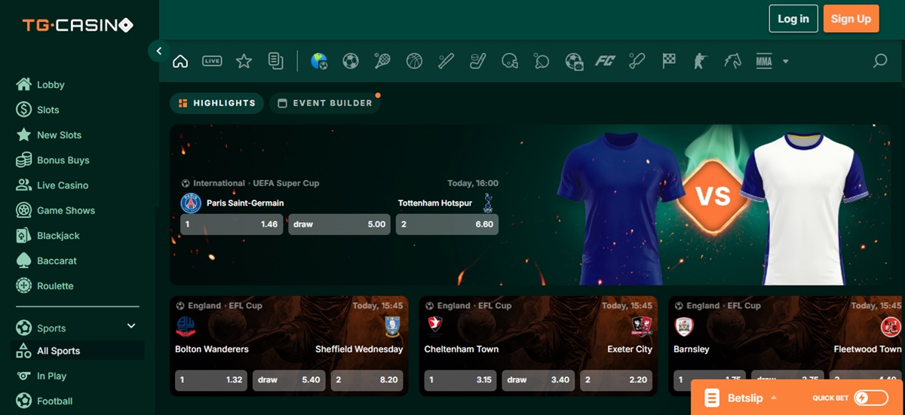The width and height of the screenshot is (905, 415).
Task: Select the horse racing icon
Action: point(732,61)
